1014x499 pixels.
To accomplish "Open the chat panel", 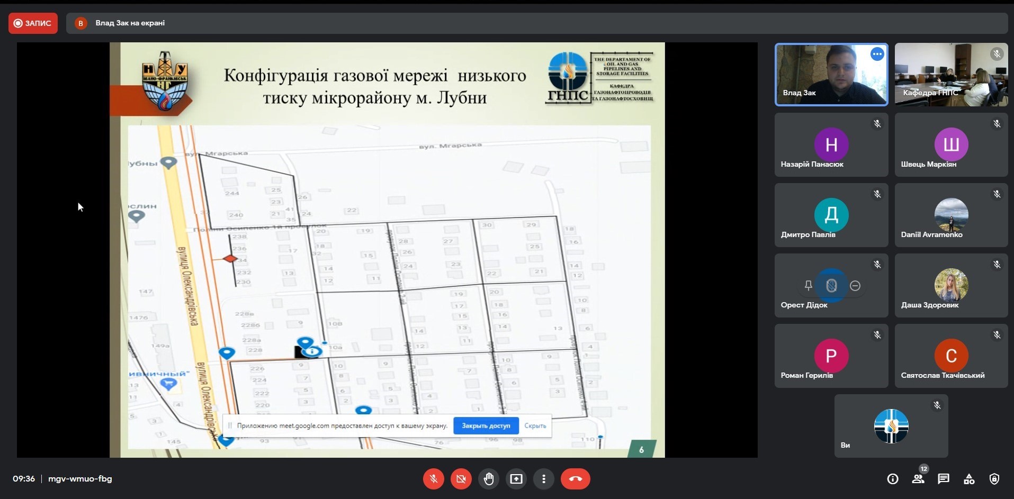I will (x=944, y=479).
